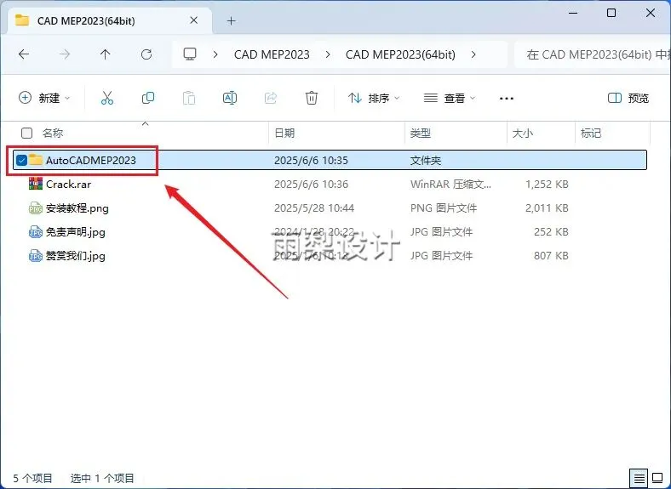Screen dimensions: 671x489
Task: Click the 赞赏我们.jpg file icon
Action: [x=36, y=256]
